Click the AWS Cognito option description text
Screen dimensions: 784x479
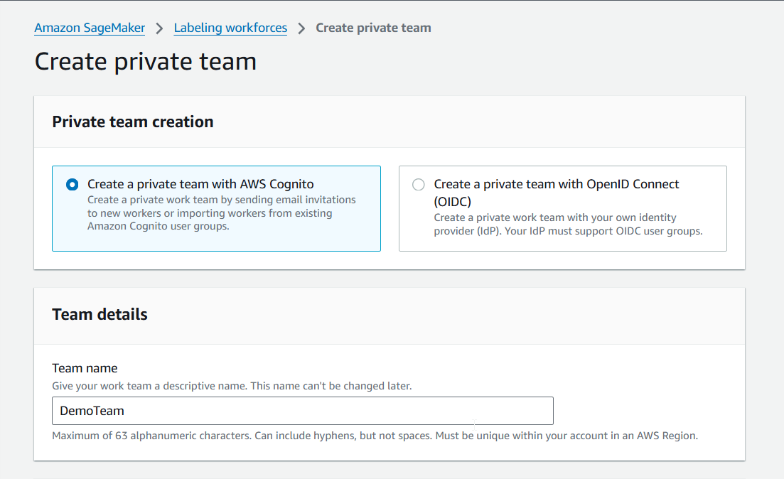222,213
